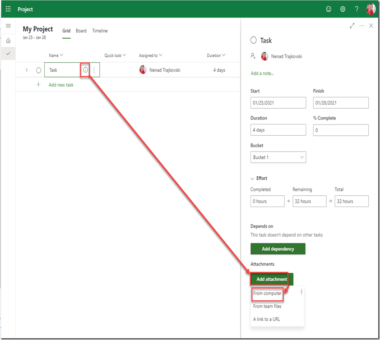Open the task row's more options menu
This screenshot has height=340, width=380.
(94, 70)
